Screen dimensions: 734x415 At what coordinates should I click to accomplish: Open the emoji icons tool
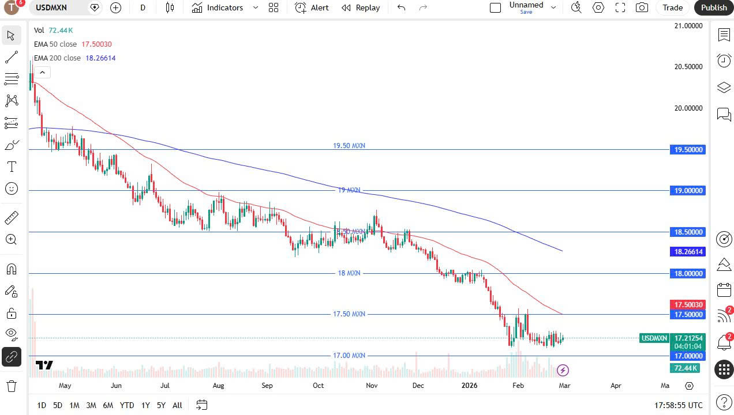[x=11, y=189]
